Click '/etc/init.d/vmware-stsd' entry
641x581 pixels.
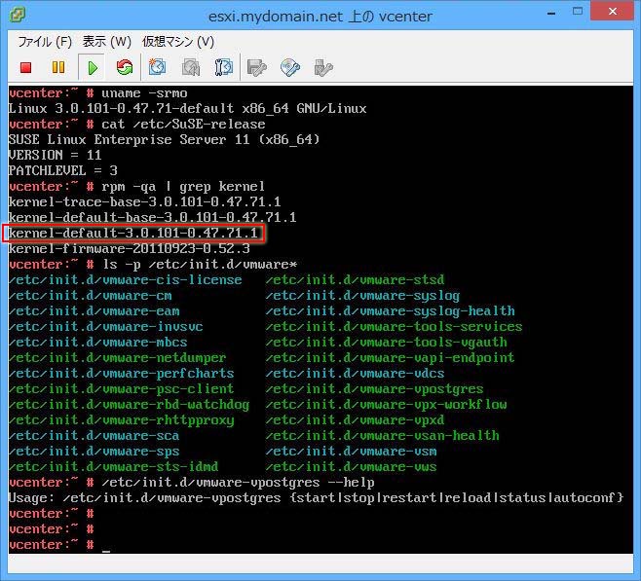coord(356,280)
